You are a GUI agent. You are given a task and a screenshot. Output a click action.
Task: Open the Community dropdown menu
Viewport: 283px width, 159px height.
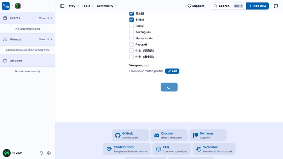click(x=107, y=6)
